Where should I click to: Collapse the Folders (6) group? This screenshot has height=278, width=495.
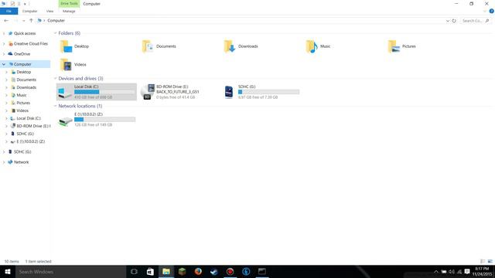click(x=55, y=33)
